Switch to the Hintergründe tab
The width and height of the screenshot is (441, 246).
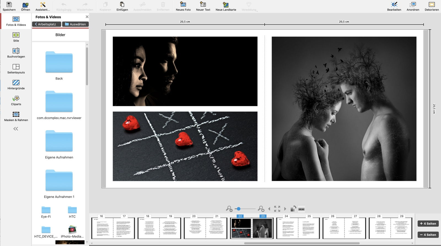[x=16, y=84]
